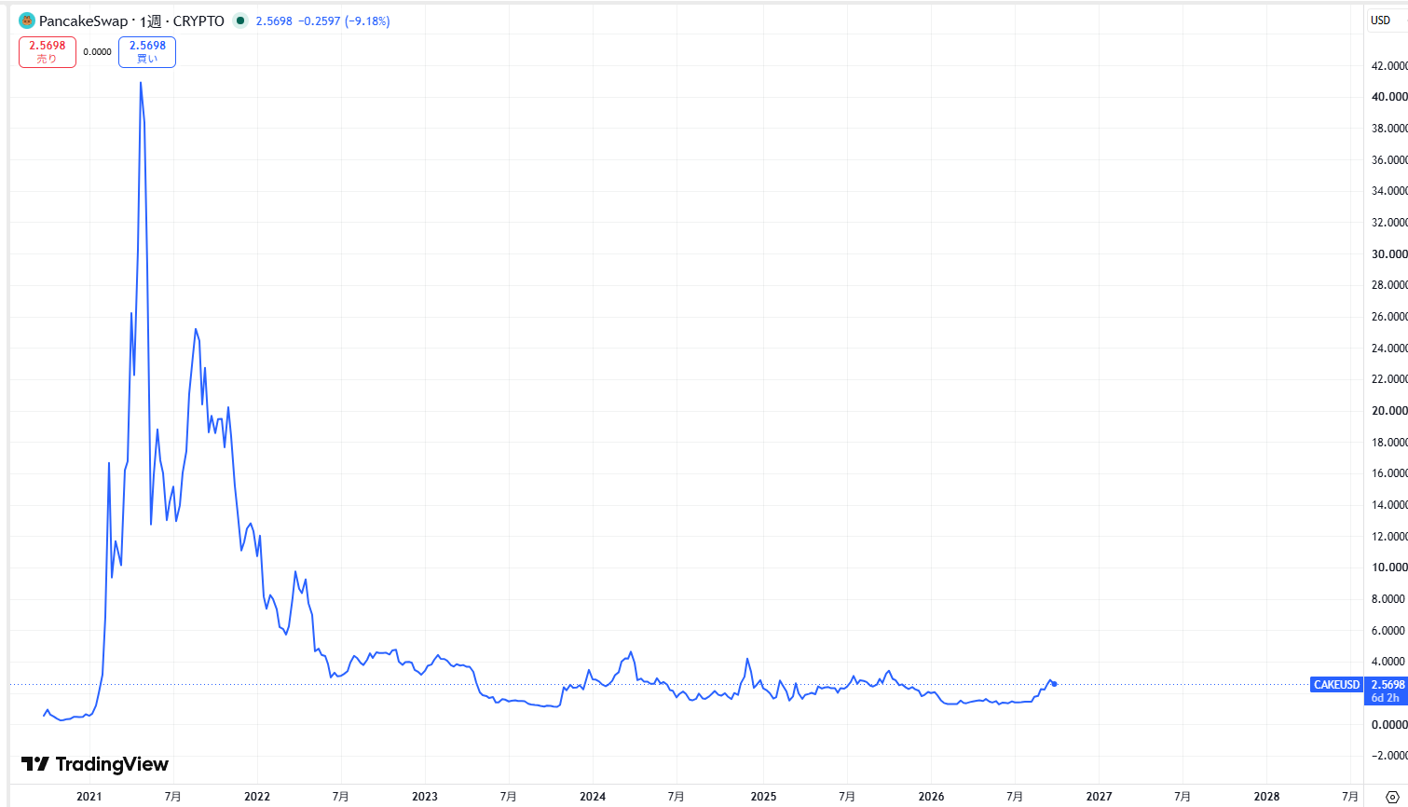The width and height of the screenshot is (1408, 807).
Task: Click the 0.0000 spread value between buttons
Action: [97, 52]
